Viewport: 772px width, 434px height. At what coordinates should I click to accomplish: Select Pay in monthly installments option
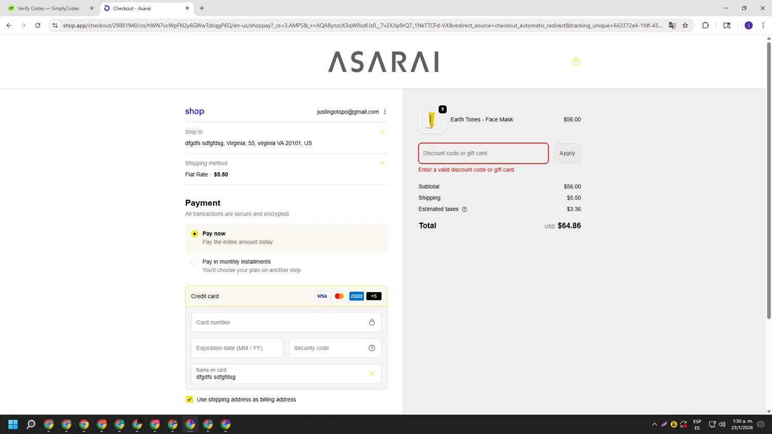point(195,262)
